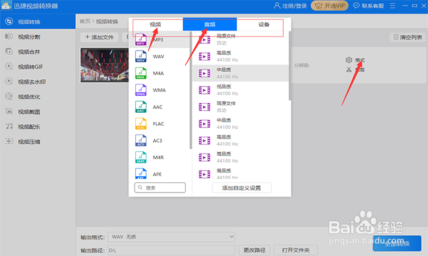
Task: Click the quality preset list scrollbar
Action: (x=290, y=66)
